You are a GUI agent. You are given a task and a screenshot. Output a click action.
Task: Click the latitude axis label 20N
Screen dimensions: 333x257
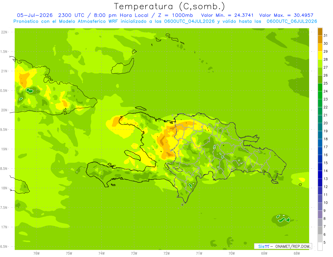tap(4, 110)
